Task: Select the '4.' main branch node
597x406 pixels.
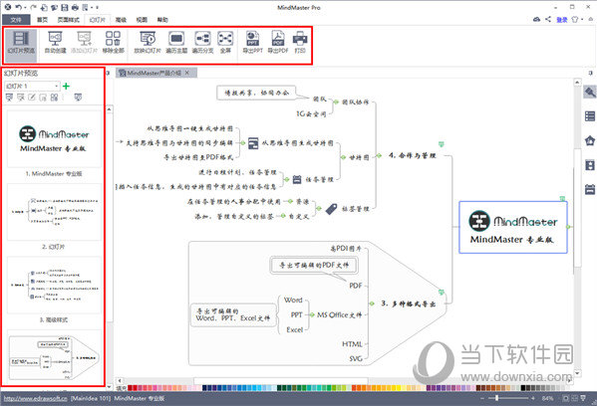Action: [x=413, y=155]
